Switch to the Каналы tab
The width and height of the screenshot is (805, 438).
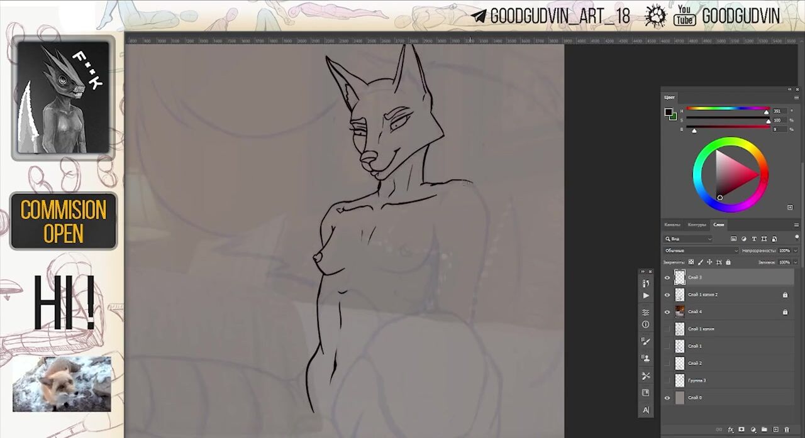672,224
